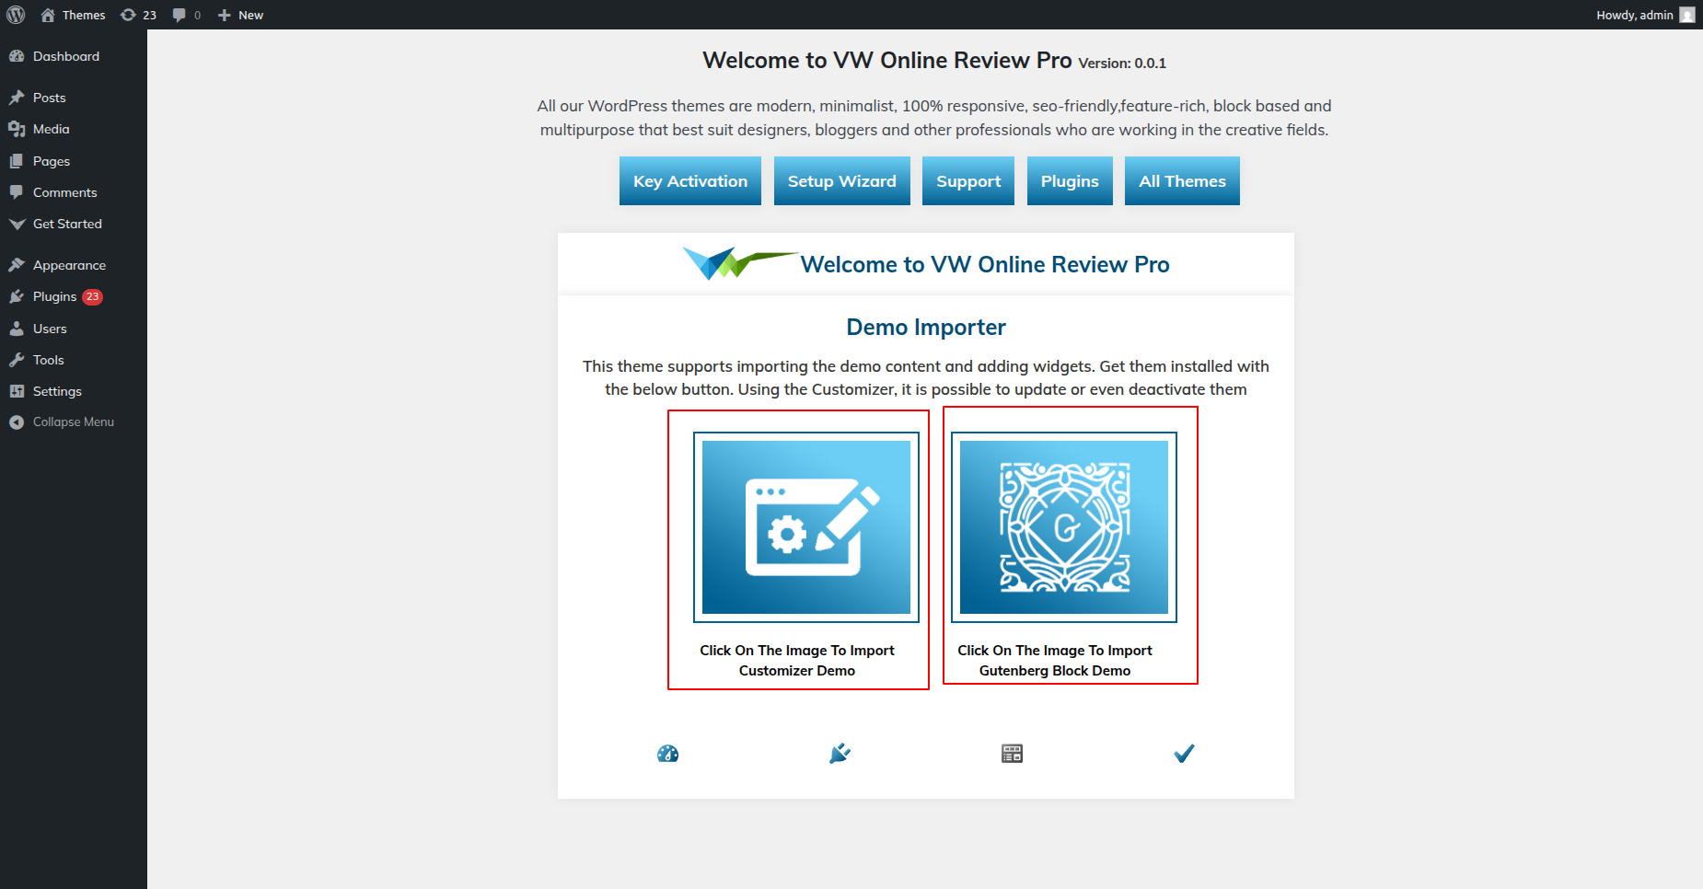Open Howdy, admin account menu
Viewport: 1703px width, 889px height.
click(x=1634, y=15)
